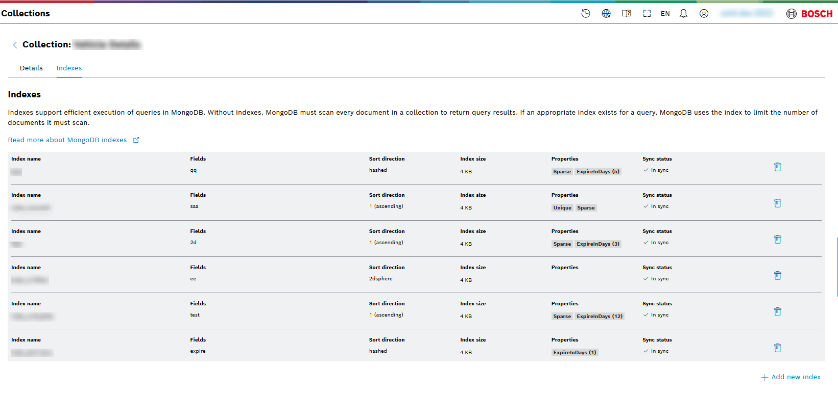
Task: Open the history clock icon
Action: [x=586, y=14]
